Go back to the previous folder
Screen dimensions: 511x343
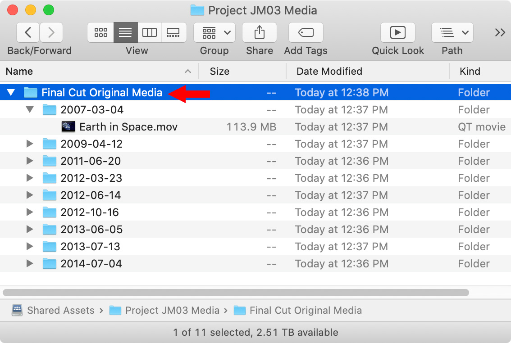tap(28, 32)
